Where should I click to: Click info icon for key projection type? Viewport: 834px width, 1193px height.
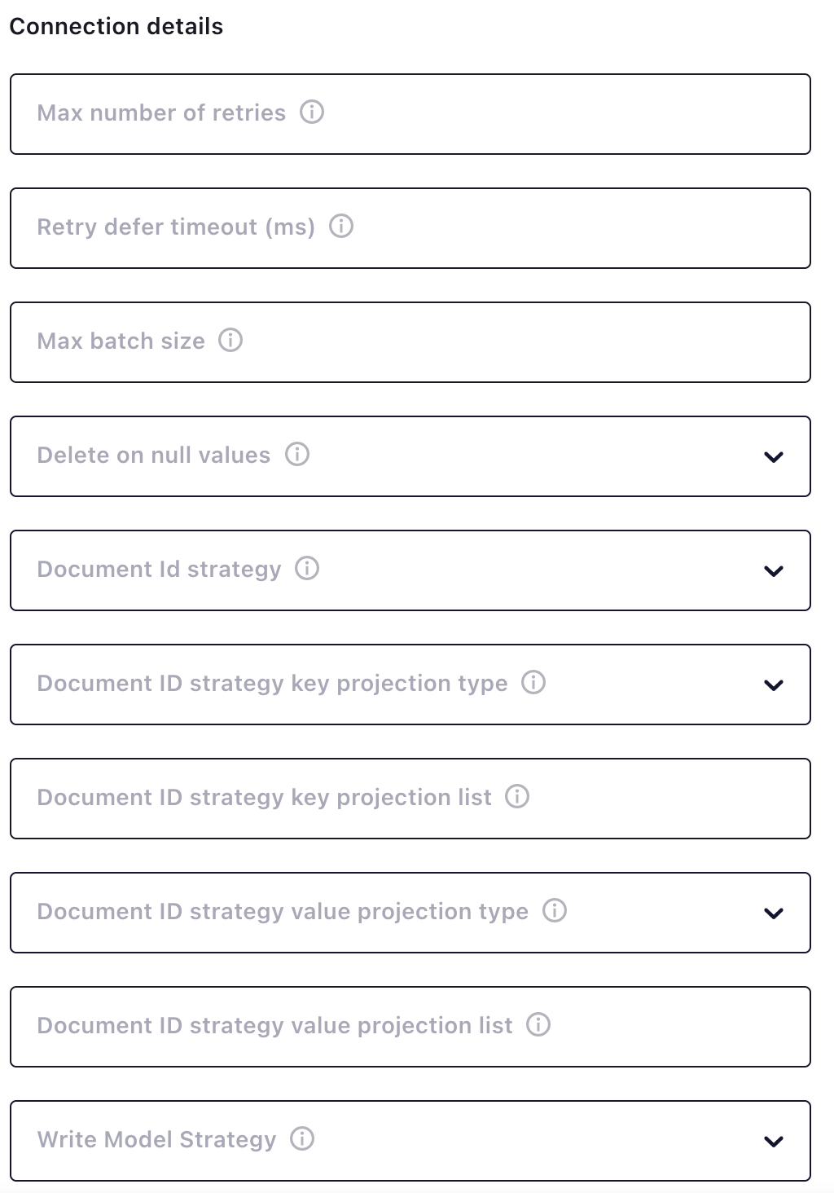pos(533,682)
